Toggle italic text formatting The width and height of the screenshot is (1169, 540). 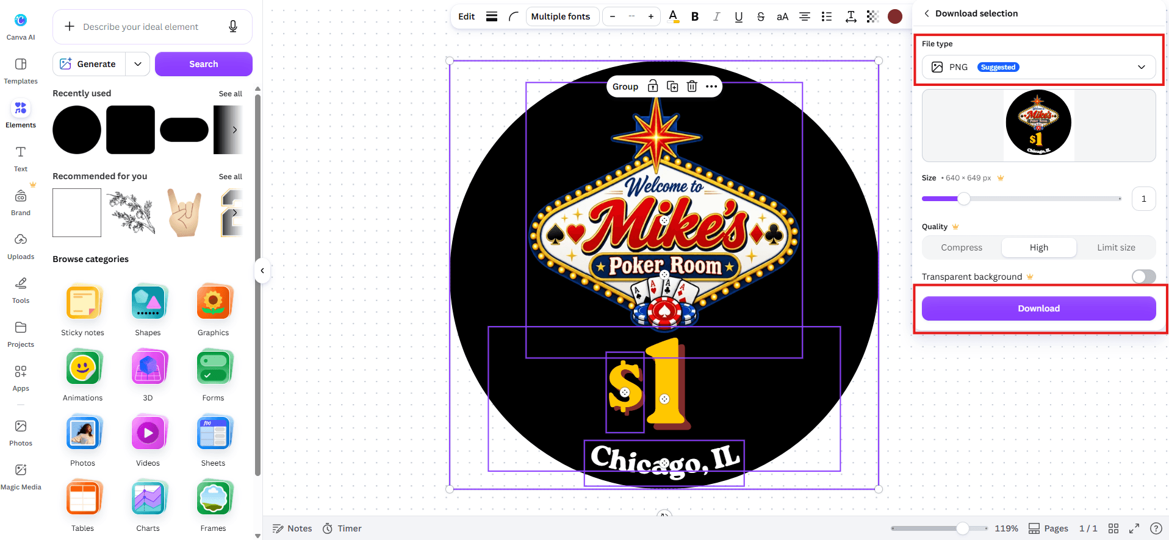coord(717,16)
